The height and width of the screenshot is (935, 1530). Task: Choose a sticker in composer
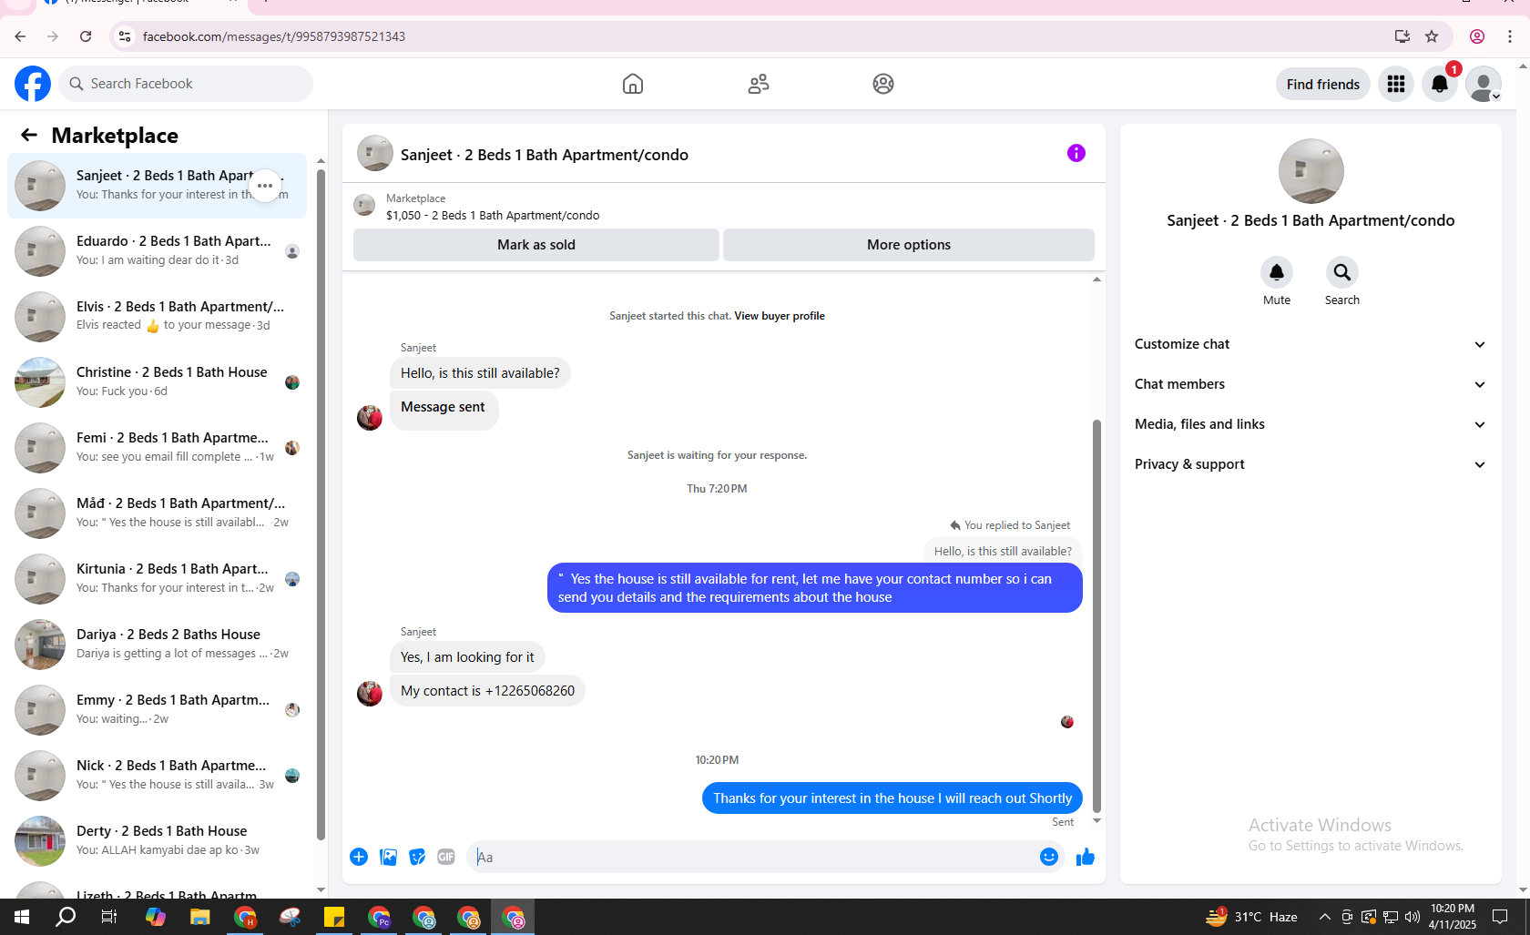(x=417, y=857)
